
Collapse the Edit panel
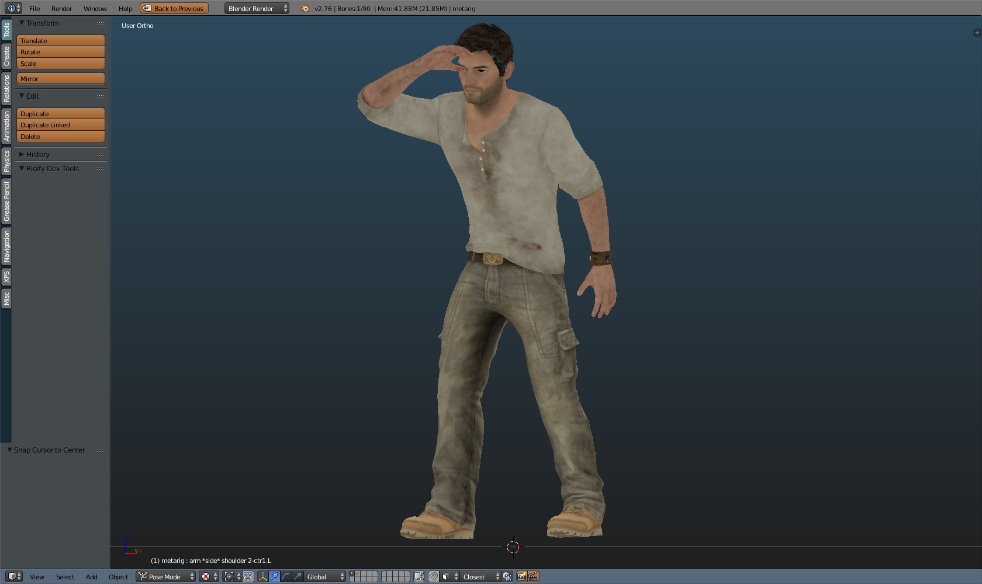click(x=22, y=96)
